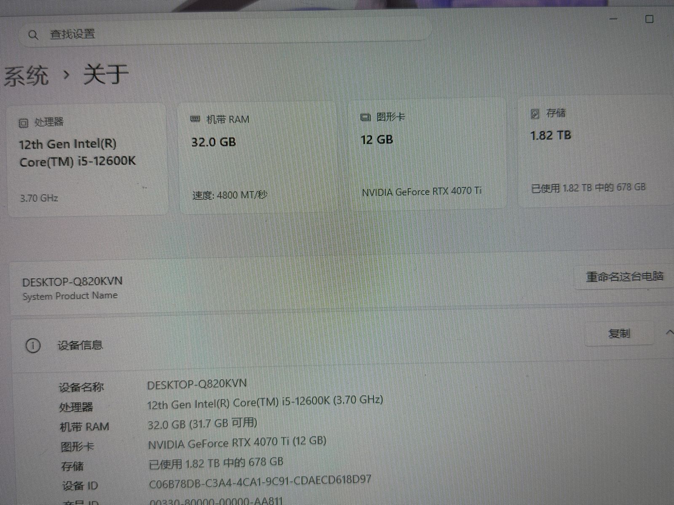Click the 重命名这台电脑 button

click(625, 276)
